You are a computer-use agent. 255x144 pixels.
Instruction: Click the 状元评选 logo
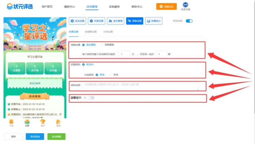(x=20, y=6)
